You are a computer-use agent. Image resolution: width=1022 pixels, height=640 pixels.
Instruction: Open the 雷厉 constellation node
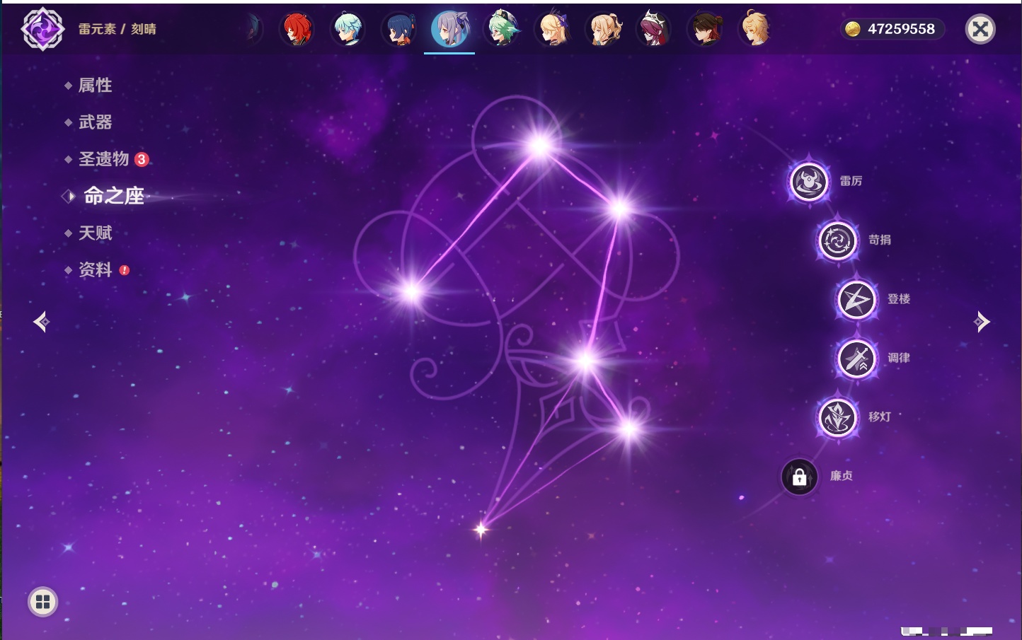pyautogui.click(x=809, y=182)
